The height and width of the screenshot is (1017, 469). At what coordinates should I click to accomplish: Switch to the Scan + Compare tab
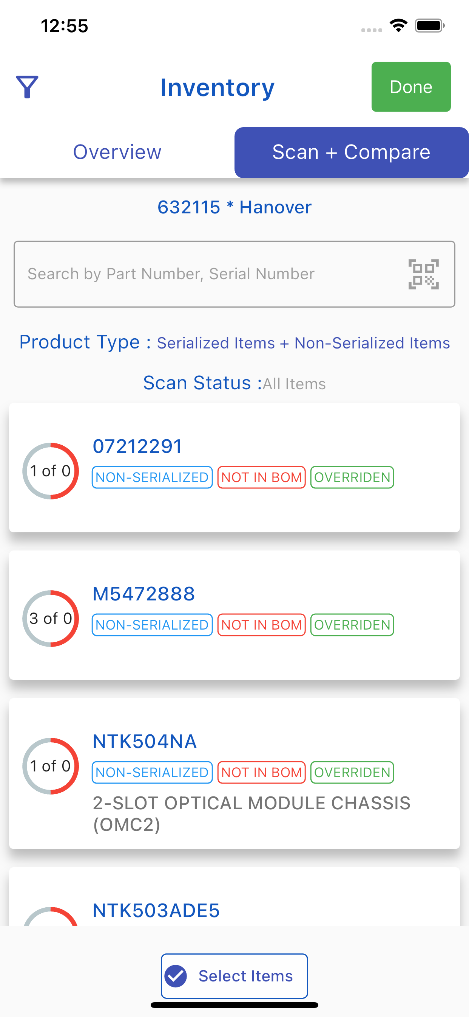[352, 152]
